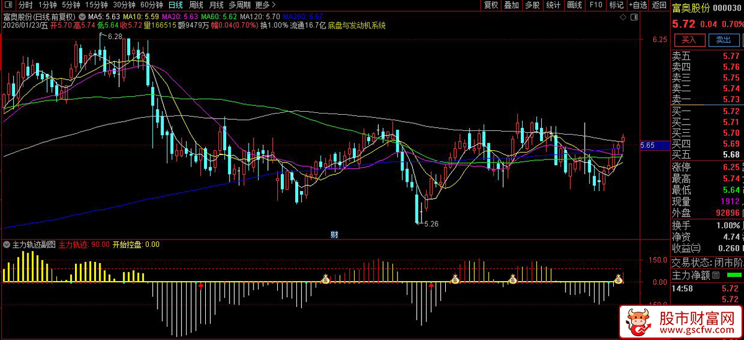Collapse the 主力轨迹副图 indicator panel arrow
The image size is (744, 340).
(x=7, y=244)
